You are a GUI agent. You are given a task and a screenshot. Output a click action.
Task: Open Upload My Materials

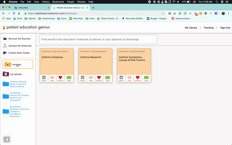[17, 46]
